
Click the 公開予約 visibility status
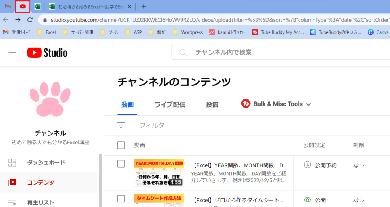(x=326, y=165)
